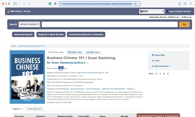Click the Place hold bookmark icon
Viewport: 195px width, 117px height.
(x=153, y=55)
